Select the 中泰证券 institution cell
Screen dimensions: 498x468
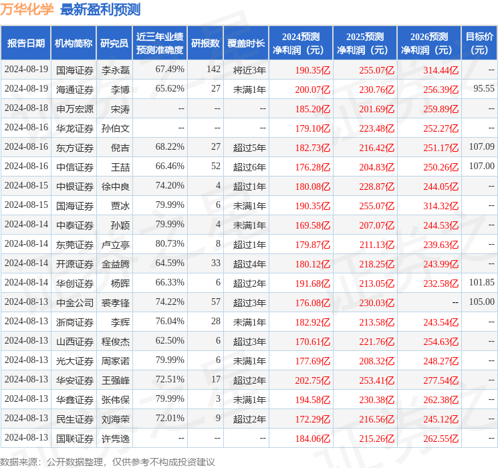pyautogui.click(x=75, y=225)
